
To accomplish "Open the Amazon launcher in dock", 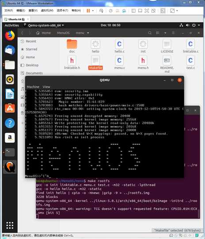I will click(10, 138).
